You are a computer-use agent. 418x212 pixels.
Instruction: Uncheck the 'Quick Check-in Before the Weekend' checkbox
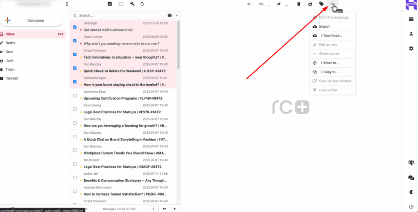click(75, 68)
